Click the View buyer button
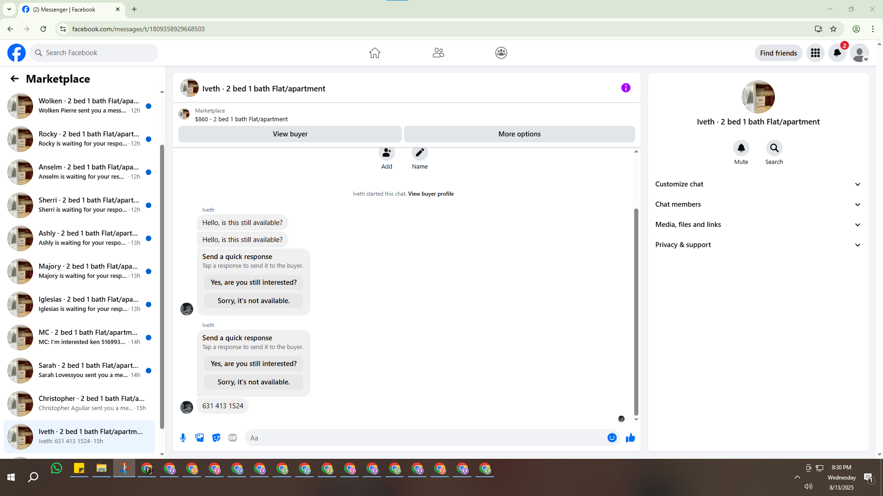Viewport: 883px width, 496px height. click(290, 134)
